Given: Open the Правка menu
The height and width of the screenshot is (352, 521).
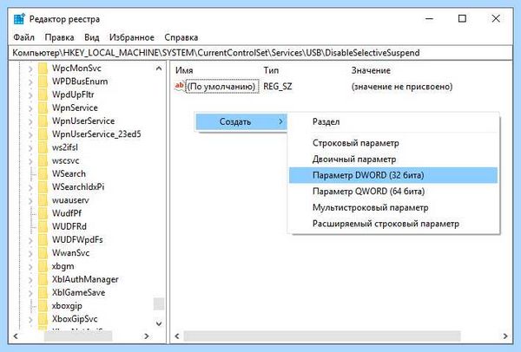Looking at the screenshot, I should coord(59,37).
